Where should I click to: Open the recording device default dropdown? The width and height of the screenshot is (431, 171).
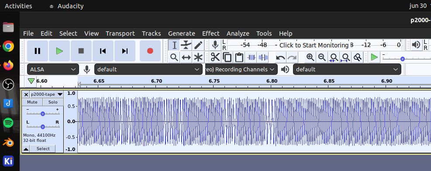pos(148,69)
